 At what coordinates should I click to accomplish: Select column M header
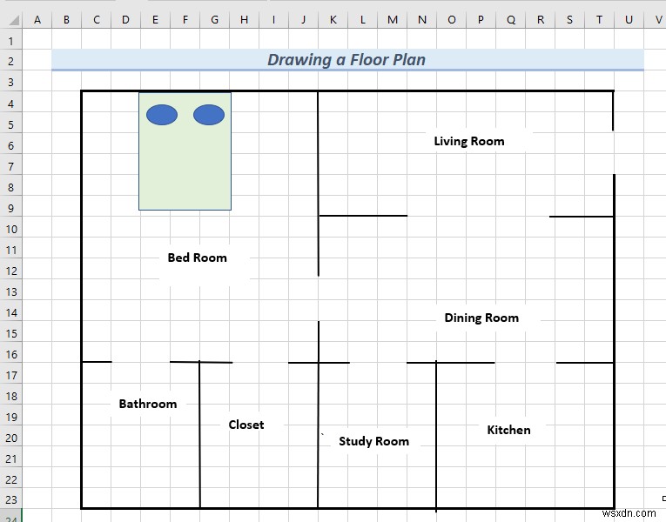point(393,19)
